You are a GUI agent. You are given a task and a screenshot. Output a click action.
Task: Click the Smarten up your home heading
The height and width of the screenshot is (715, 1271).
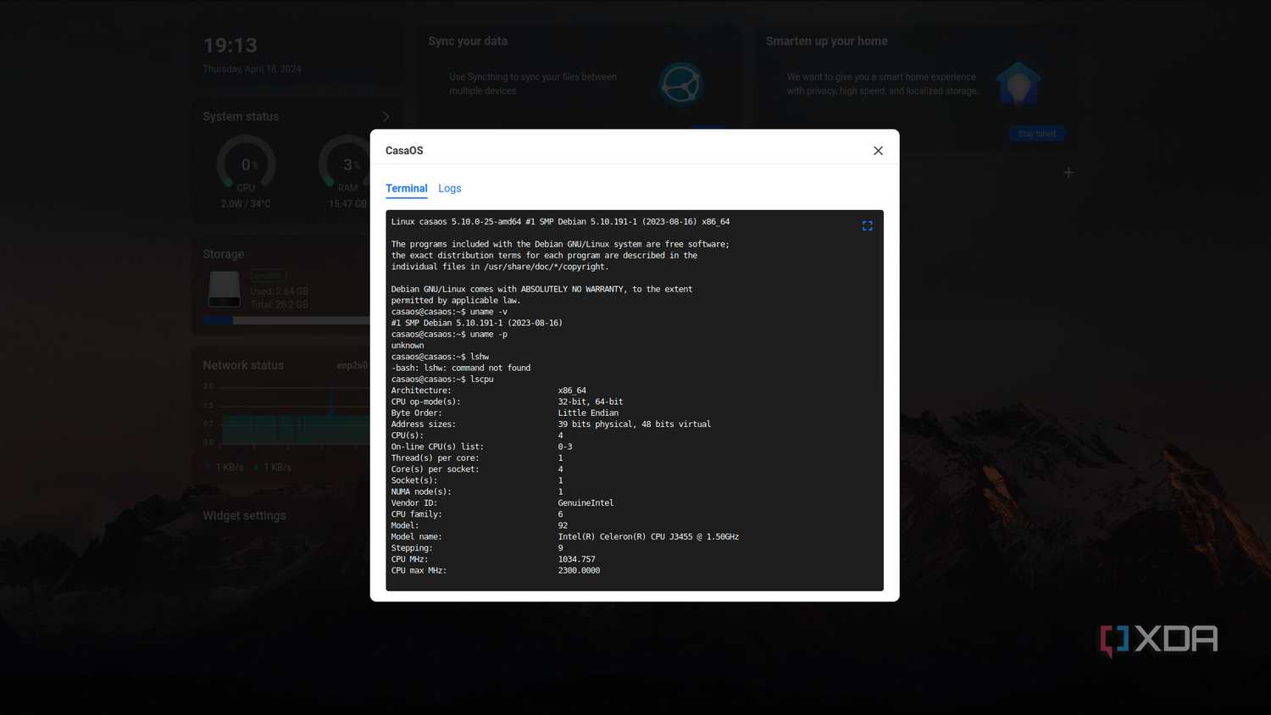point(827,42)
